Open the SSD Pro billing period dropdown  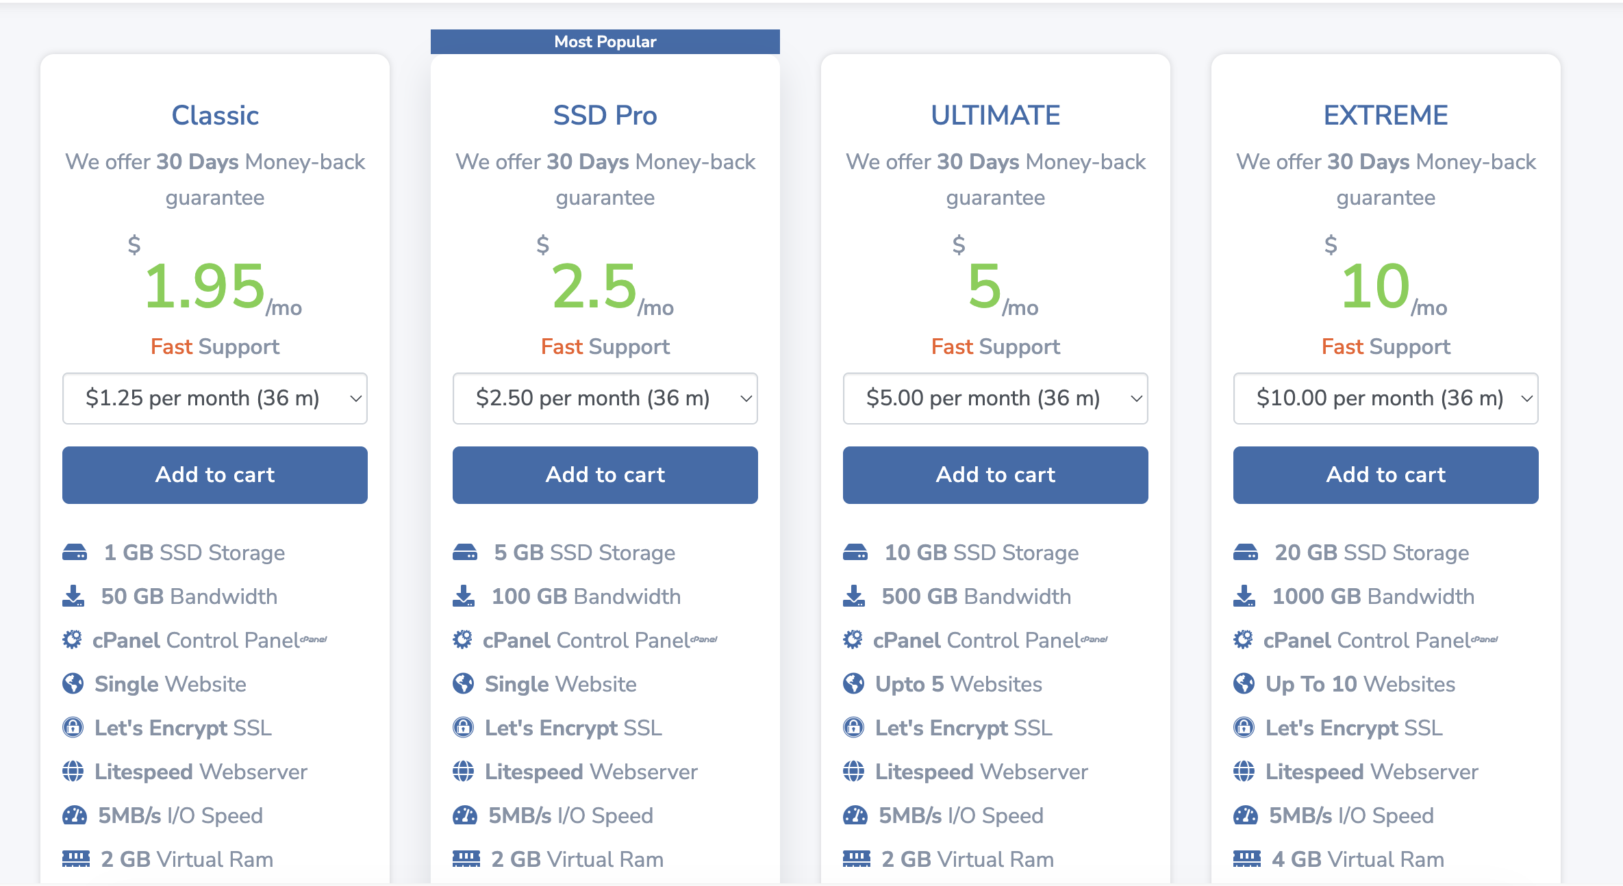[x=605, y=398]
